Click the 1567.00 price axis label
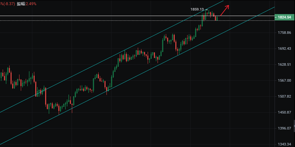The height and width of the screenshot is (147, 295). click(x=284, y=80)
